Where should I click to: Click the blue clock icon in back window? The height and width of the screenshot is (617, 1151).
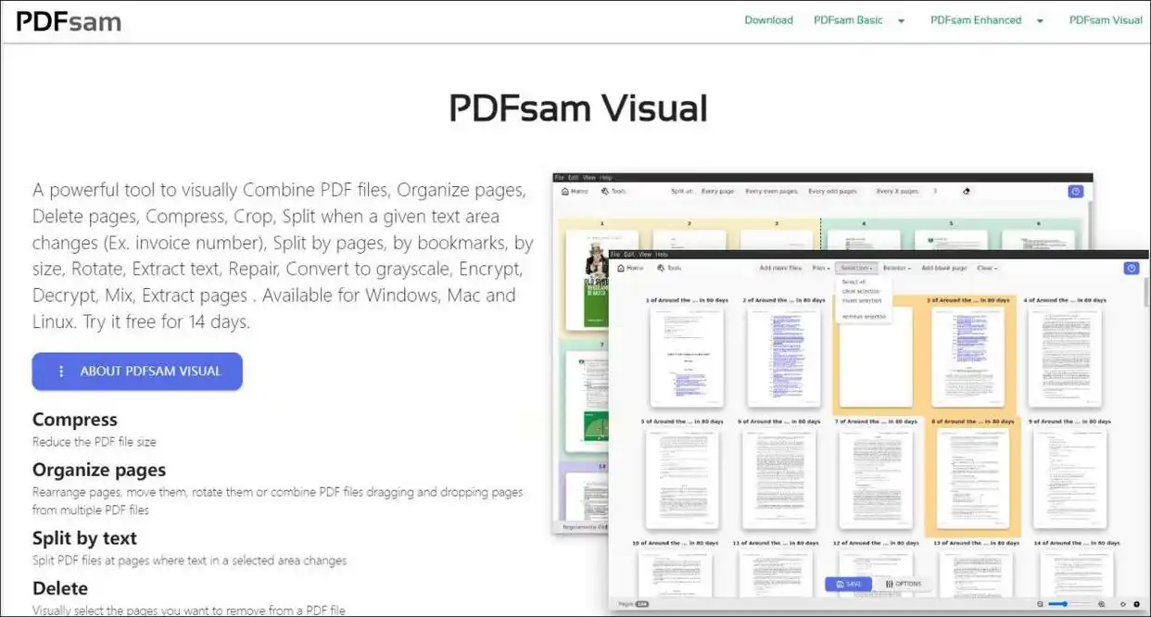pyautogui.click(x=1075, y=191)
